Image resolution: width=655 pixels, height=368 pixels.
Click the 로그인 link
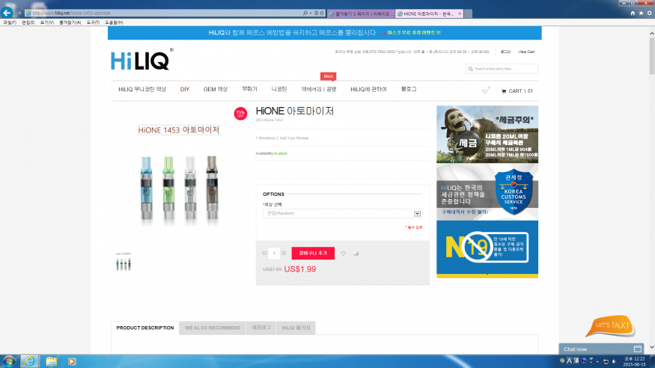click(505, 52)
